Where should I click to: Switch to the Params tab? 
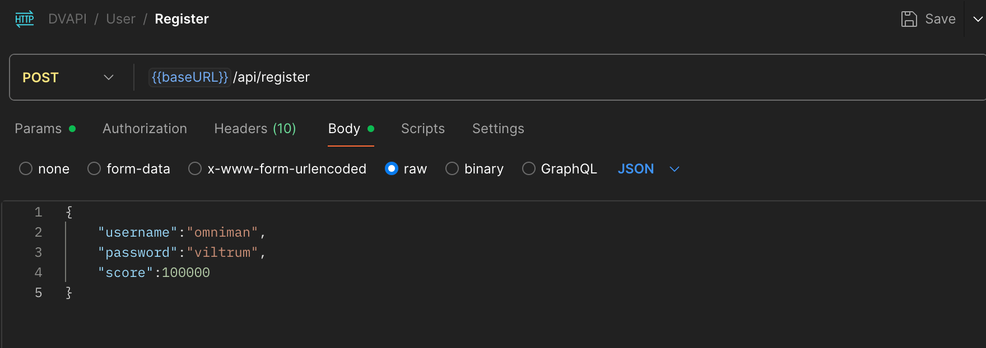coord(45,129)
